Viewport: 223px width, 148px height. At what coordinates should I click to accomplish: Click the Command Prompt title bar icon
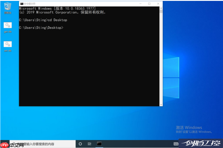(22, 4)
